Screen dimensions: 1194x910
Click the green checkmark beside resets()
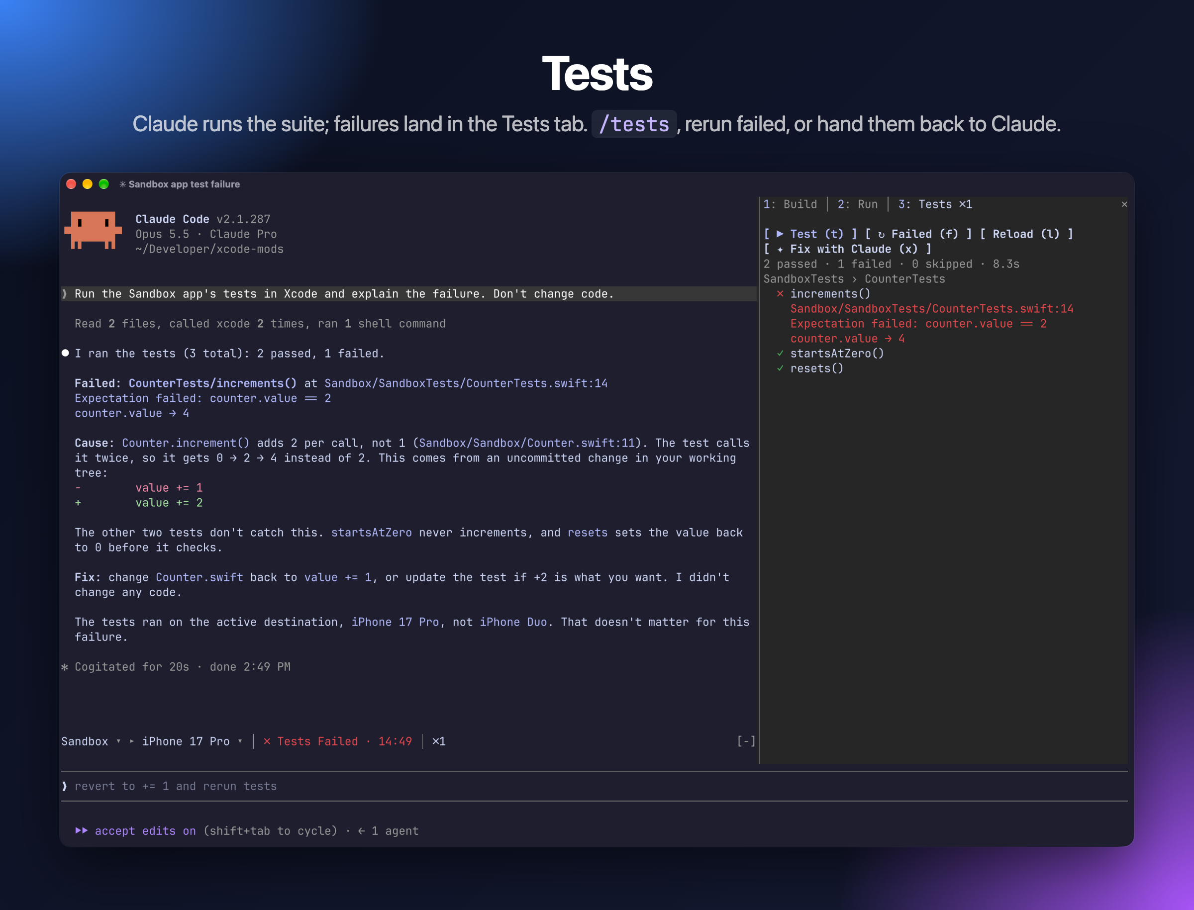(780, 368)
